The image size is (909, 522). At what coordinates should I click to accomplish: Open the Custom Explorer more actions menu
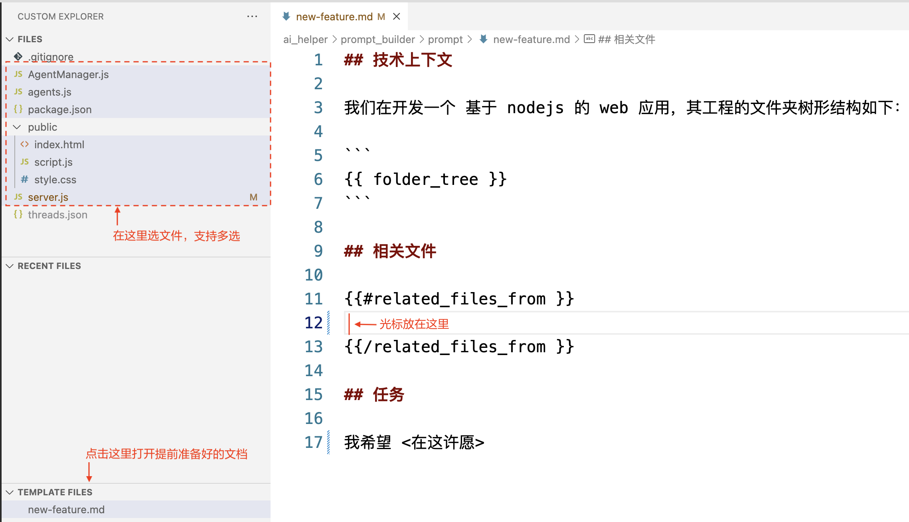[x=252, y=16]
